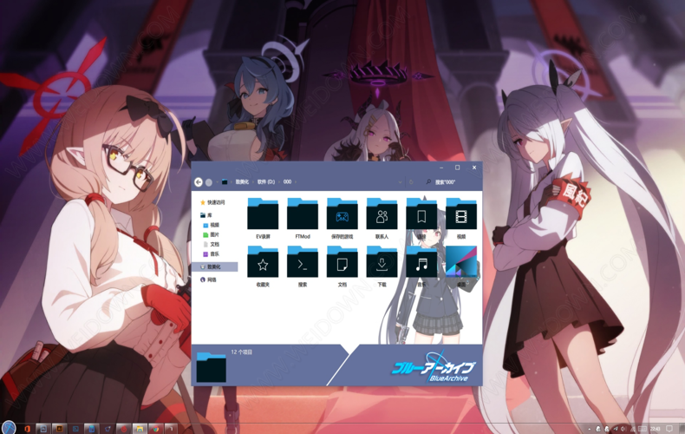
Task: Click the magnifier search icon
Action: [x=428, y=182]
